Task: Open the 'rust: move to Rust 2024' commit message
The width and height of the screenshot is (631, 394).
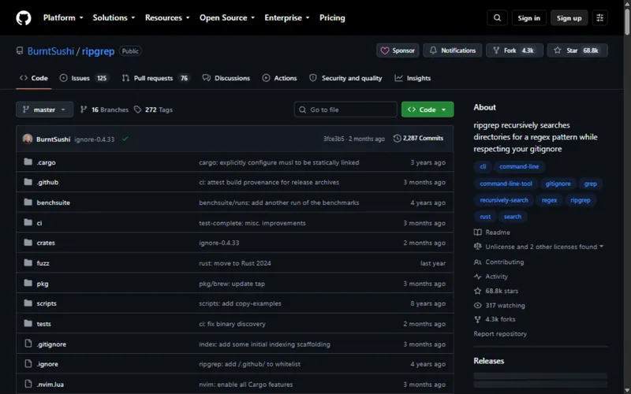Action: (x=235, y=263)
